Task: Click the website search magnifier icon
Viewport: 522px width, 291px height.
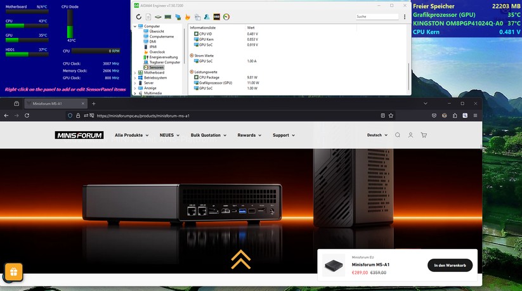Action: (398, 135)
